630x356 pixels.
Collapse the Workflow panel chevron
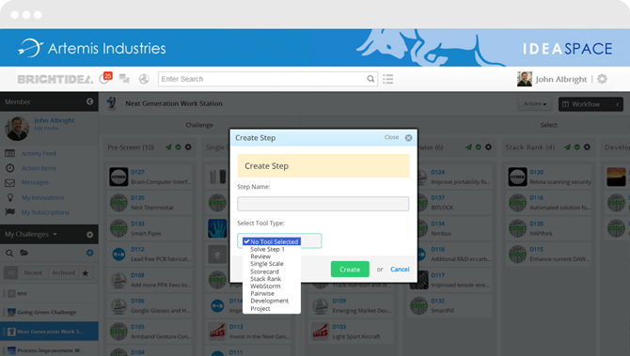[x=617, y=104]
